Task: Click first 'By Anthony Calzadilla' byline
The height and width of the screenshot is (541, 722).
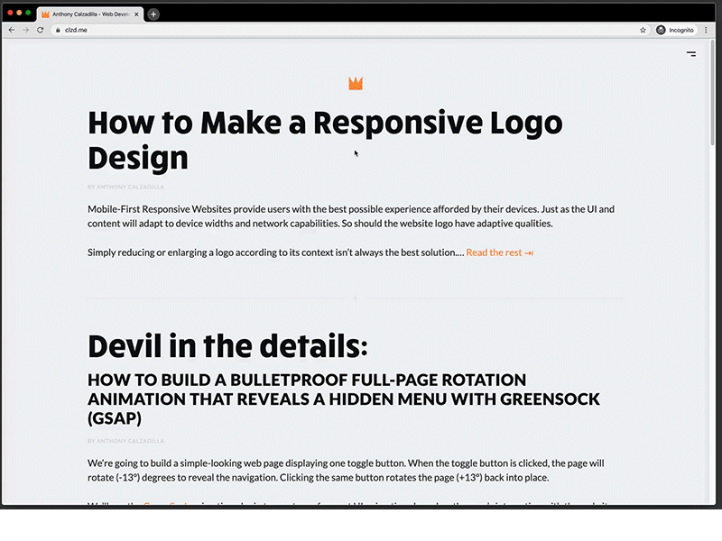Action: [x=125, y=187]
